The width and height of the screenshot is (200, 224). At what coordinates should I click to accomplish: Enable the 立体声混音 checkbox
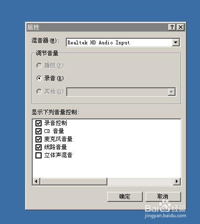point(38,155)
